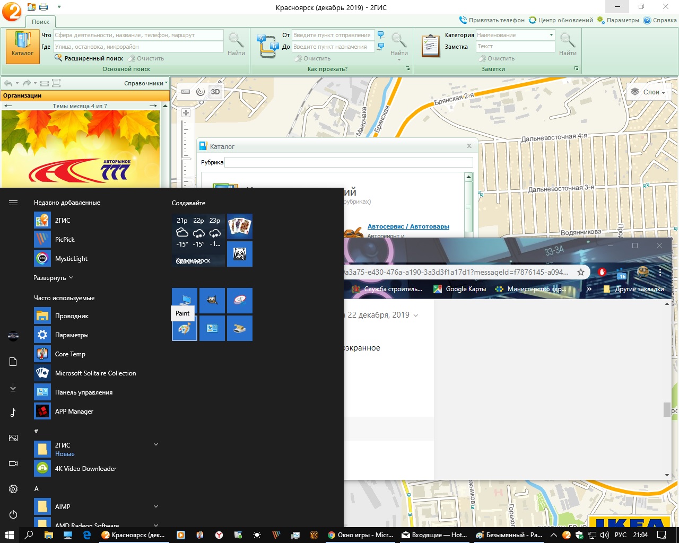Click the От departure point field
Screen dimensions: 679x543
pyautogui.click(x=333, y=35)
